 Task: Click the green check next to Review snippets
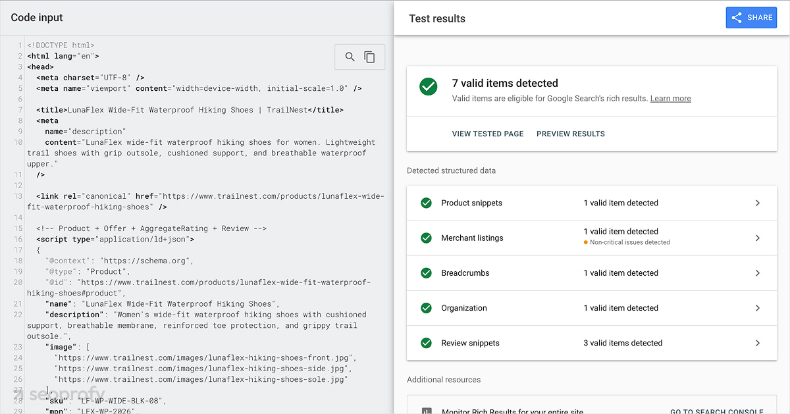coord(426,343)
